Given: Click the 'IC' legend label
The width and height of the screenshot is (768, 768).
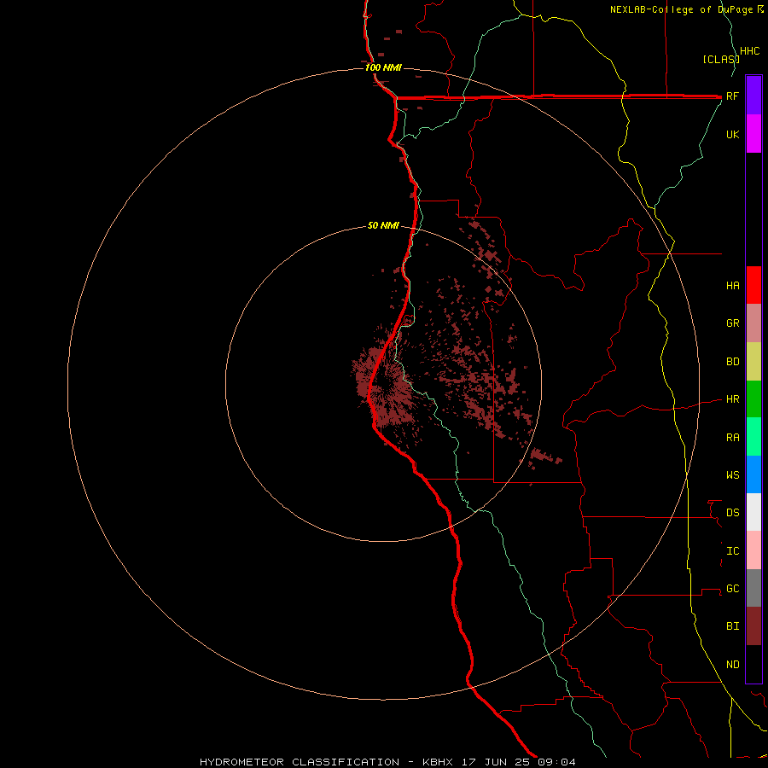Looking at the screenshot, I should (733, 551).
